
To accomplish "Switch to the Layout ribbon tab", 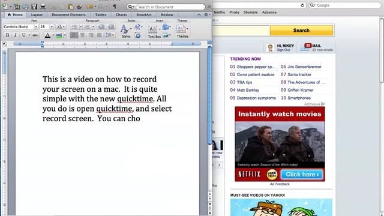I will [37, 14].
